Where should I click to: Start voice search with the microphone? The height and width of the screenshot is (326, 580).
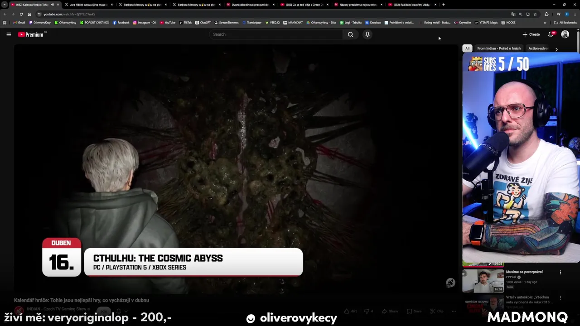(x=367, y=34)
